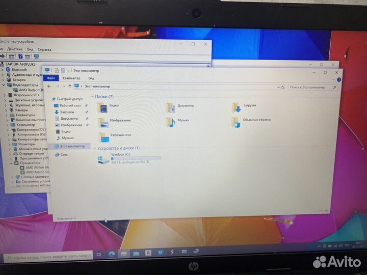Click the Explorer up-one-level arrow
This screenshot has width=367, height=275.
tap(70, 86)
